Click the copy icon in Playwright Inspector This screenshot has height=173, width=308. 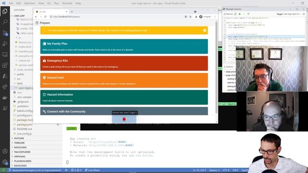[x=235, y=14]
